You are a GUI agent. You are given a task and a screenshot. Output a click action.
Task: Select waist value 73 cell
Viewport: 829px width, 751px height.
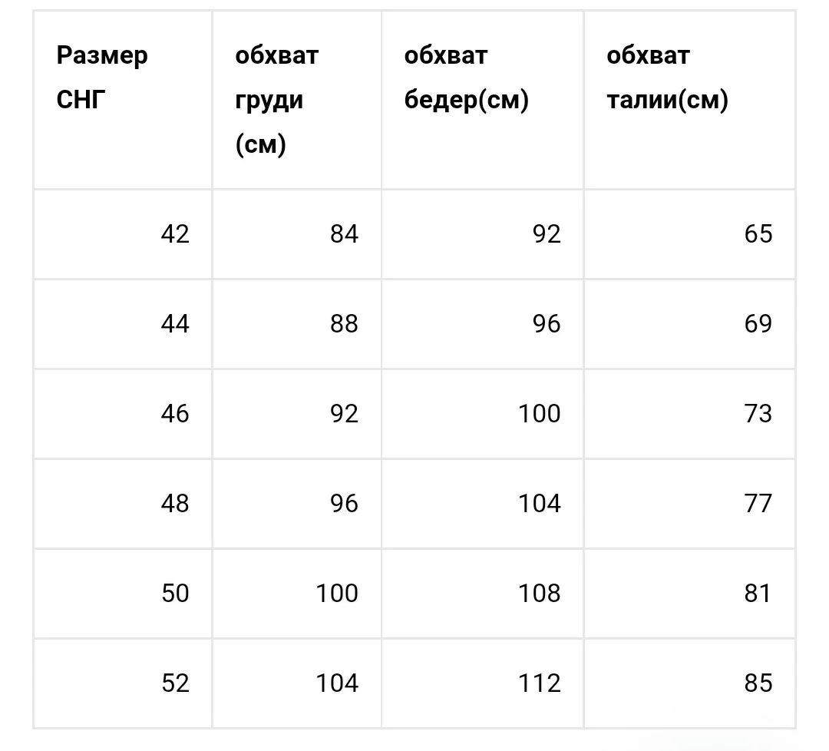689,414
